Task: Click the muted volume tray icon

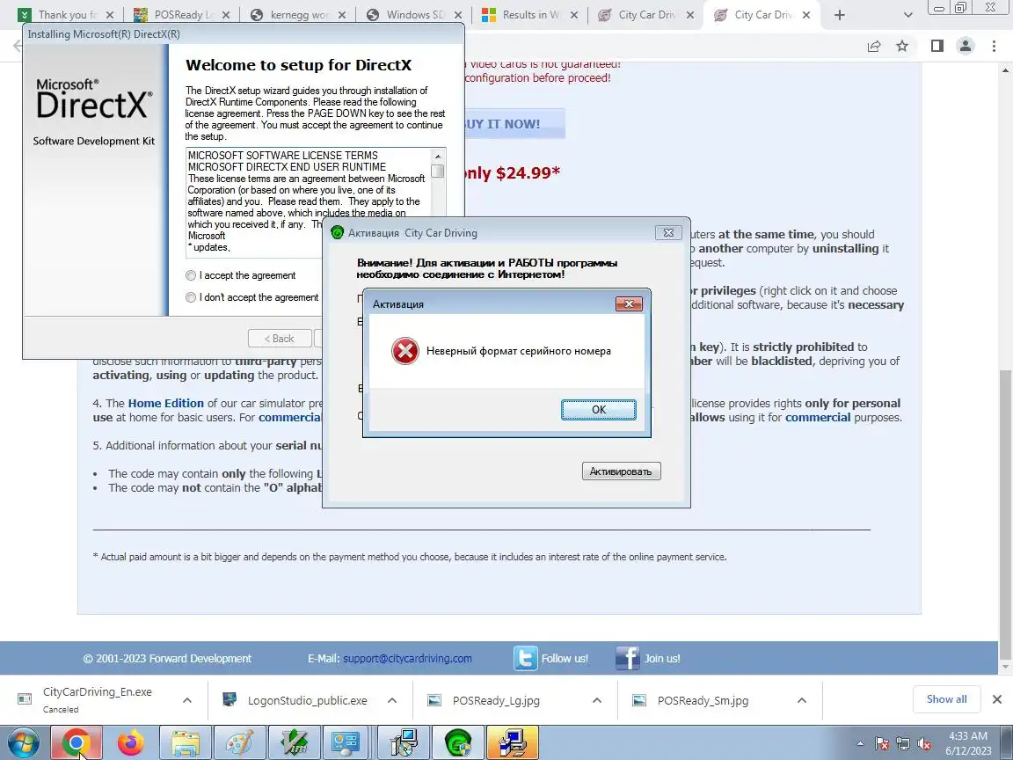Action: pos(924,744)
